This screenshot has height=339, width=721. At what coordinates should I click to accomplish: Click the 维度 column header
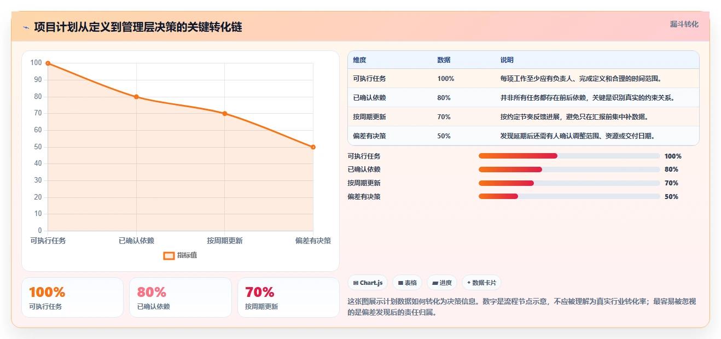(359, 60)
